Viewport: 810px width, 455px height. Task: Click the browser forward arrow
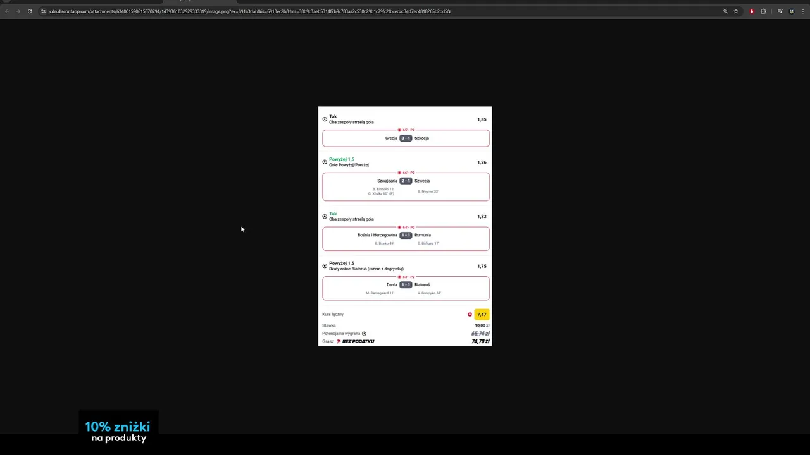(18, 11)
